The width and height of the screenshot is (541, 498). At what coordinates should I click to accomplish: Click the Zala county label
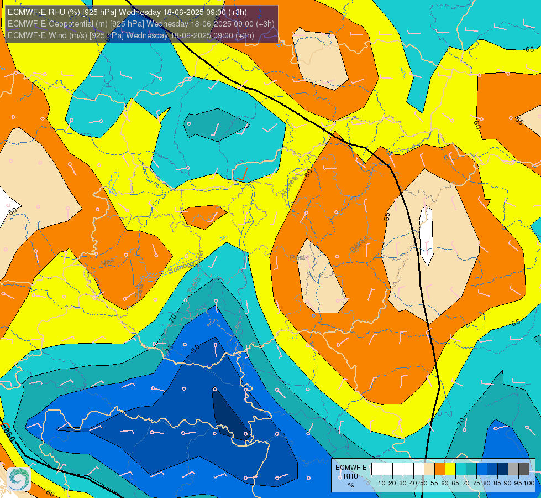(x=139, y=291)
